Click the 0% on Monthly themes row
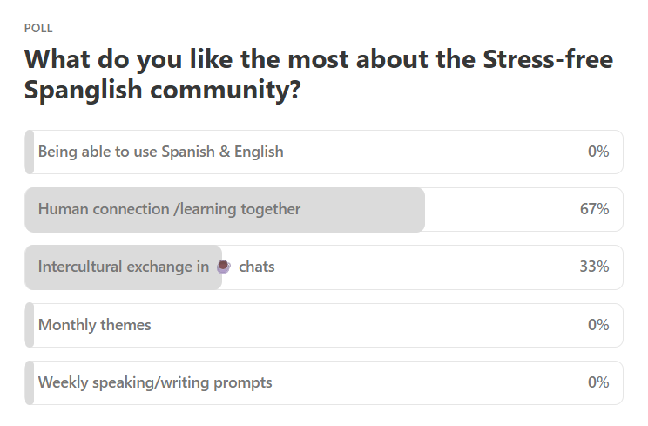Image resolution: width=648 pixels, height=426 pixels. (x=598, y=325)
